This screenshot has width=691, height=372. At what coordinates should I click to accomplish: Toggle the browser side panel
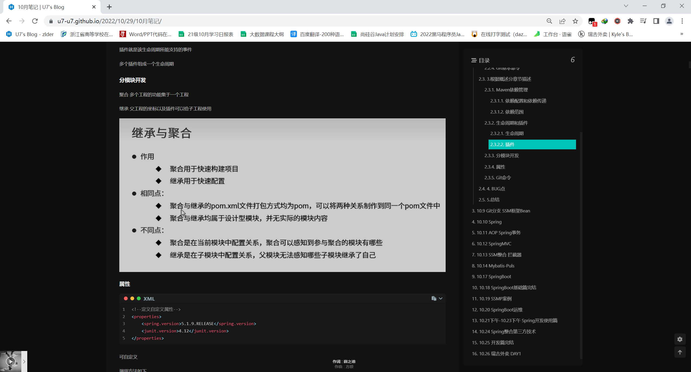tap(656, 21)
